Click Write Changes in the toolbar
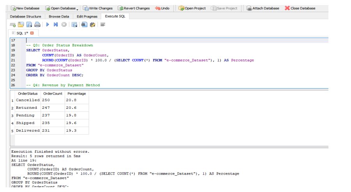Screen dimensions: 351x192 [98, 8]
